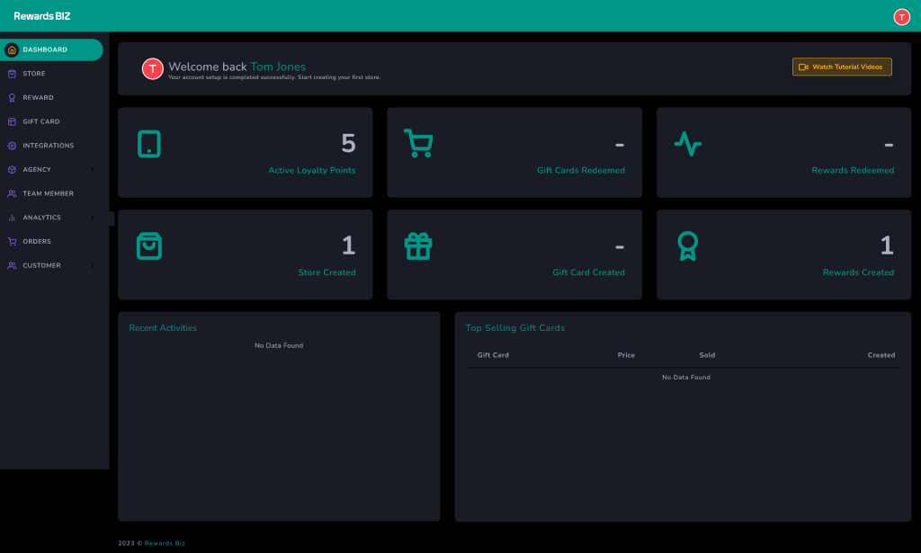Click the Rewards BIZ logo in header
This screenshot has height=553, width=921.
pyautogui.click(x=41, y=16)
